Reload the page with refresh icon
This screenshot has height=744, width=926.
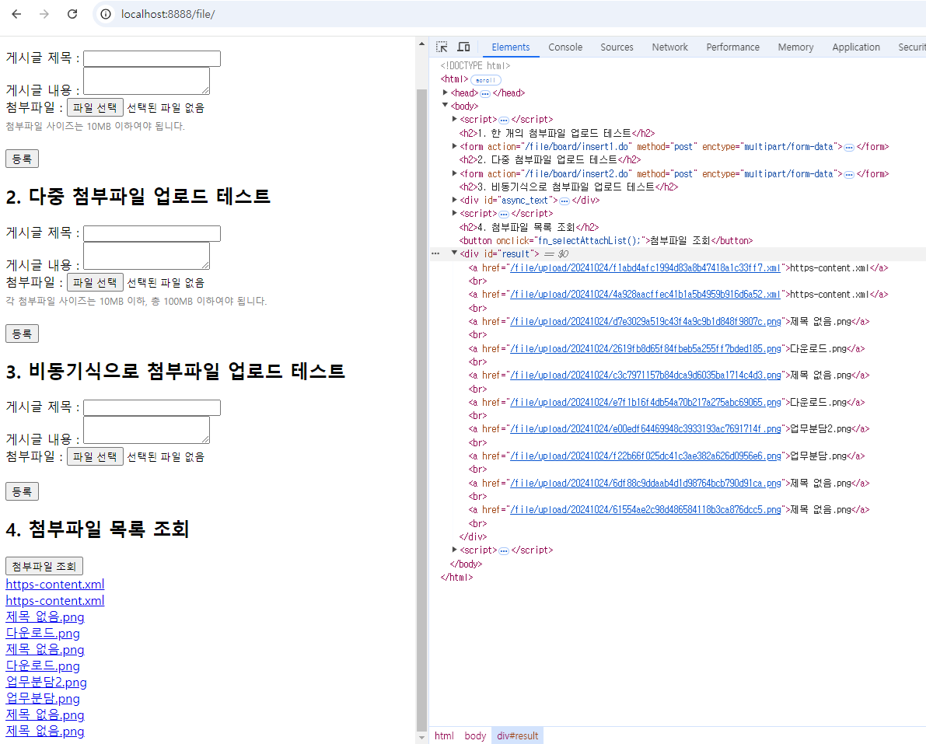[72, 14]
